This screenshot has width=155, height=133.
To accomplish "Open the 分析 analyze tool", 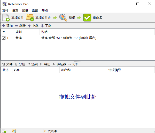I will click(x=74, y=64).
